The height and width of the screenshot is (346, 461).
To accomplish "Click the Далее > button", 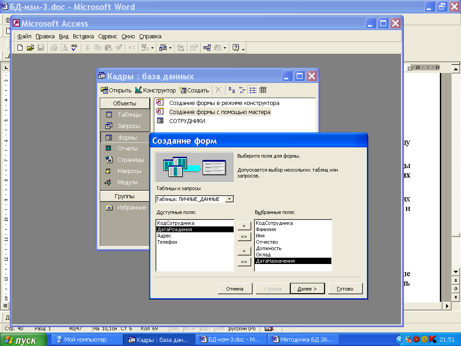I will [307, 289].
